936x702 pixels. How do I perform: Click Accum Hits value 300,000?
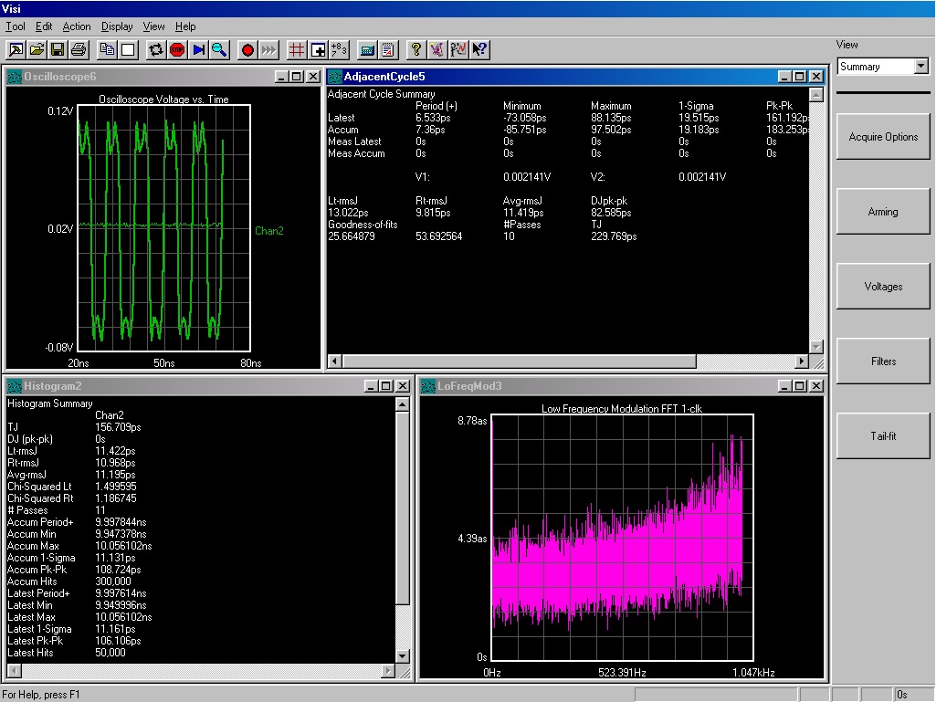pos(113,582)
